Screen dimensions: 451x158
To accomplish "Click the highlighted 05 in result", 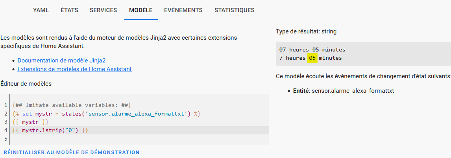I will 312,58.
